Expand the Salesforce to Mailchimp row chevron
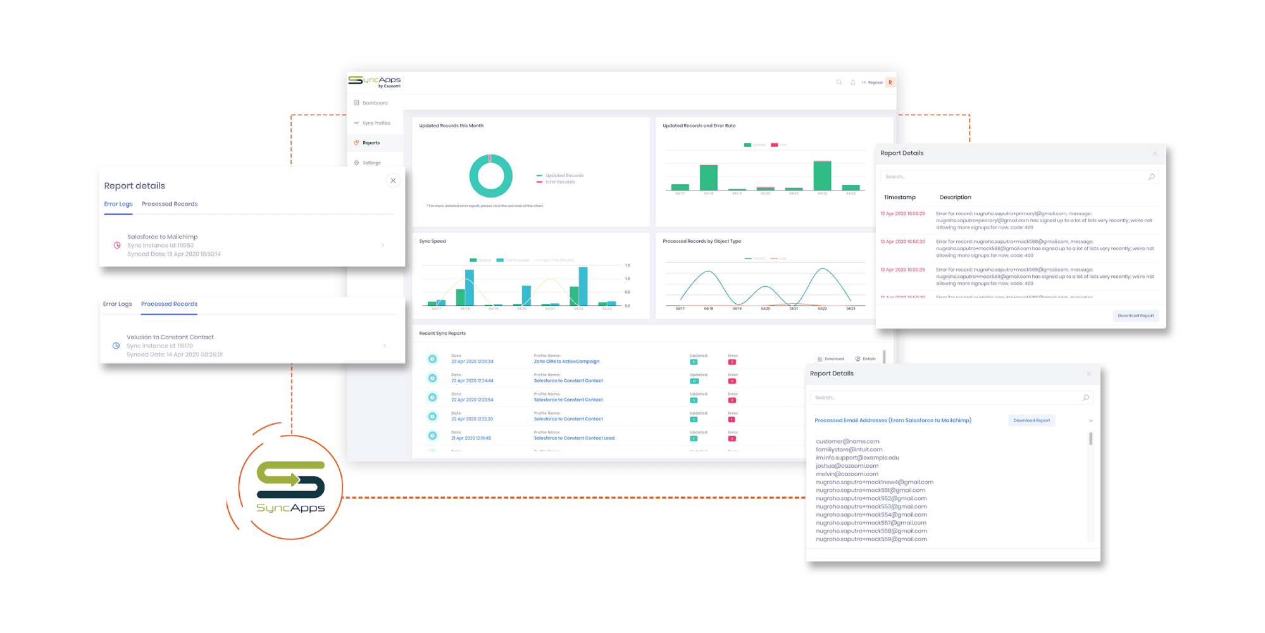 click(x=383, y=246)
